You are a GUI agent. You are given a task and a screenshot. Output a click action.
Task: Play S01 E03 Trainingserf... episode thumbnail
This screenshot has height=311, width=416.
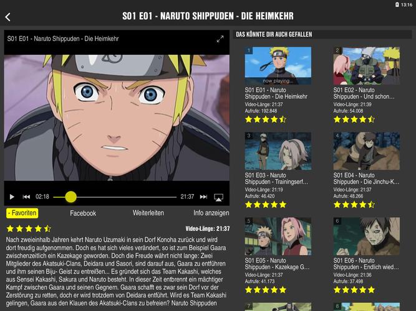pos(278,151)
